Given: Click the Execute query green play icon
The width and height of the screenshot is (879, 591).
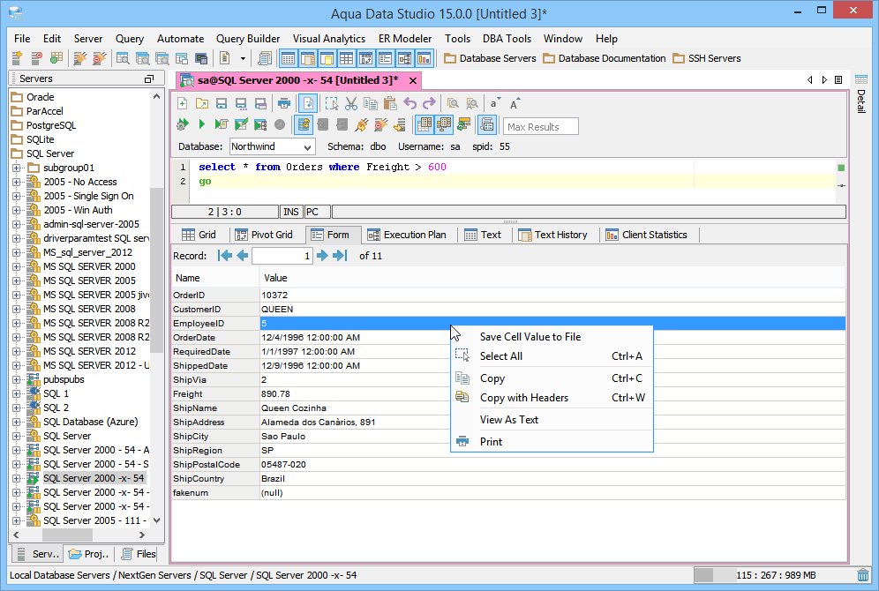Looking at the screenshot, I should pos(201,124).
